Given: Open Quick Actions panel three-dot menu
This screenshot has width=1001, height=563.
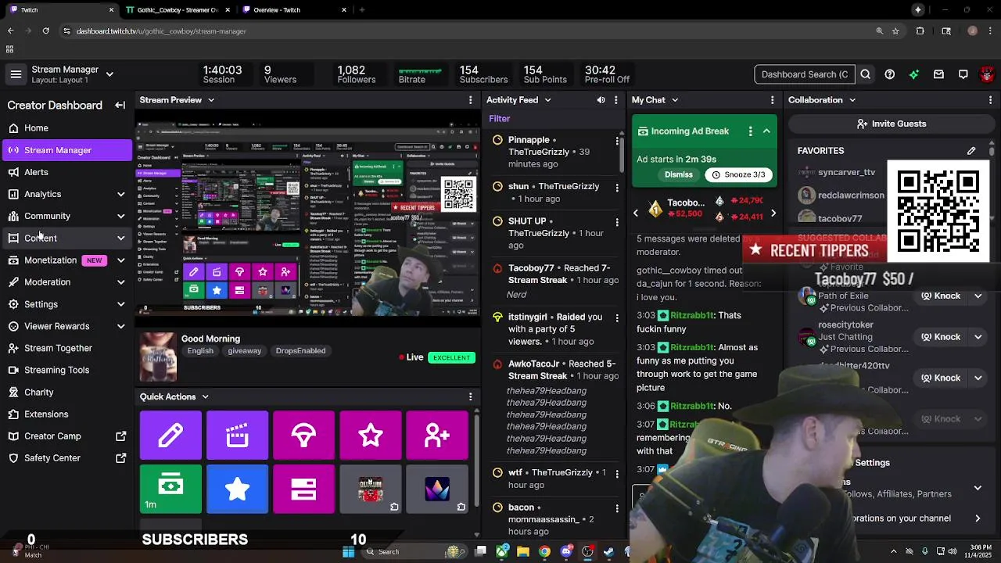Looking at the screenshot, I should click(470, 397).
